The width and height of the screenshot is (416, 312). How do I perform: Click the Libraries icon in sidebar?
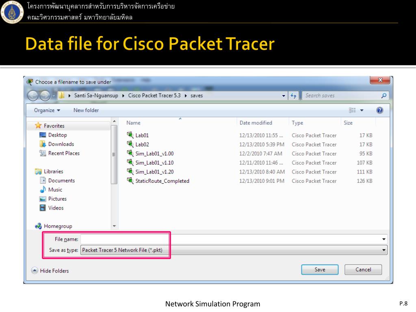[x=38, y=171]
